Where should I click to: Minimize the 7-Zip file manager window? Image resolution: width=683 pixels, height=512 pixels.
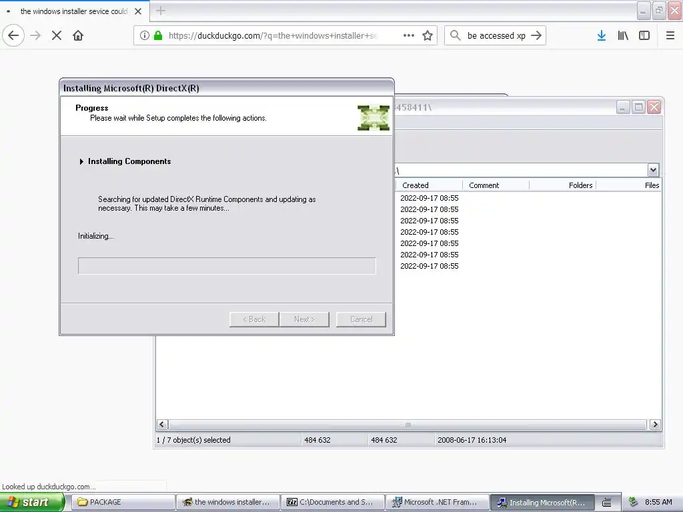point(623,107)
